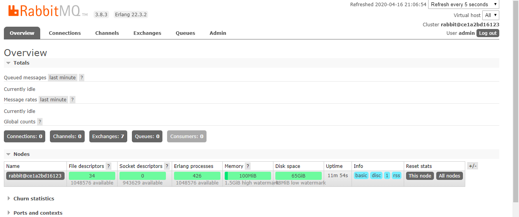Screen dimensions: 519x217
Task: Change Queued messages last minute range
Action: [x=63, y=77]
